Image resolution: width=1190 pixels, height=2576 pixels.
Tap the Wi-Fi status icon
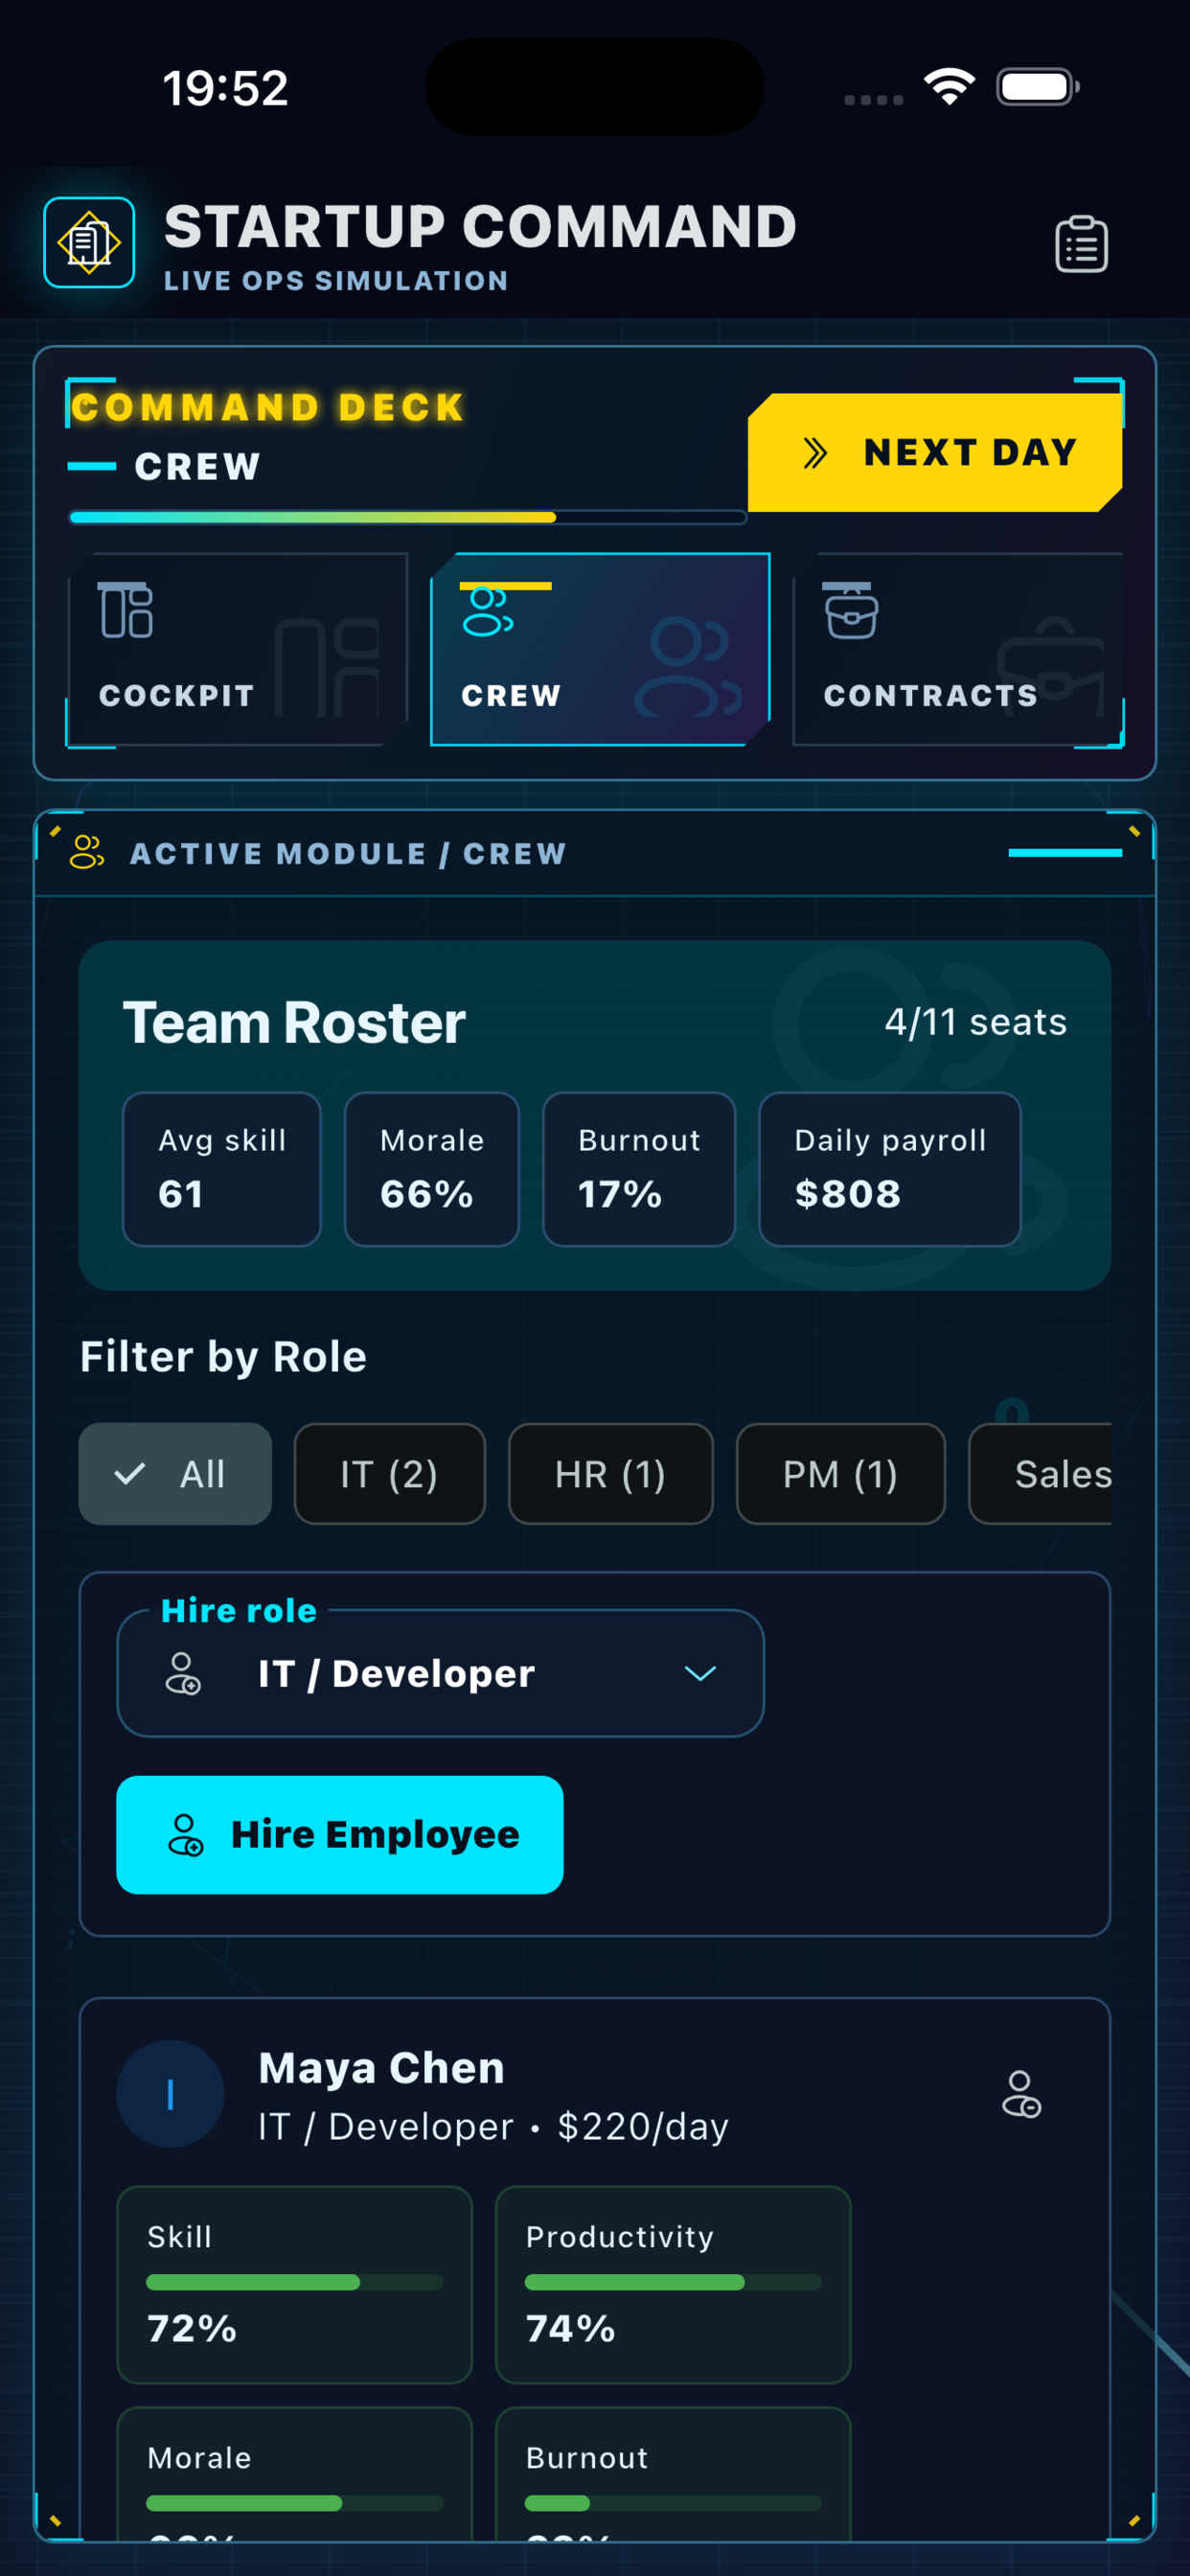click(949, 87)
